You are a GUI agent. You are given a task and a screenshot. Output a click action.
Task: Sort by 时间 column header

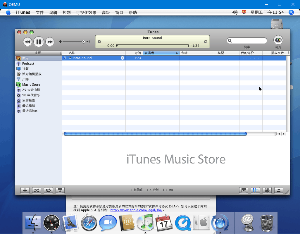pos(134,53)
